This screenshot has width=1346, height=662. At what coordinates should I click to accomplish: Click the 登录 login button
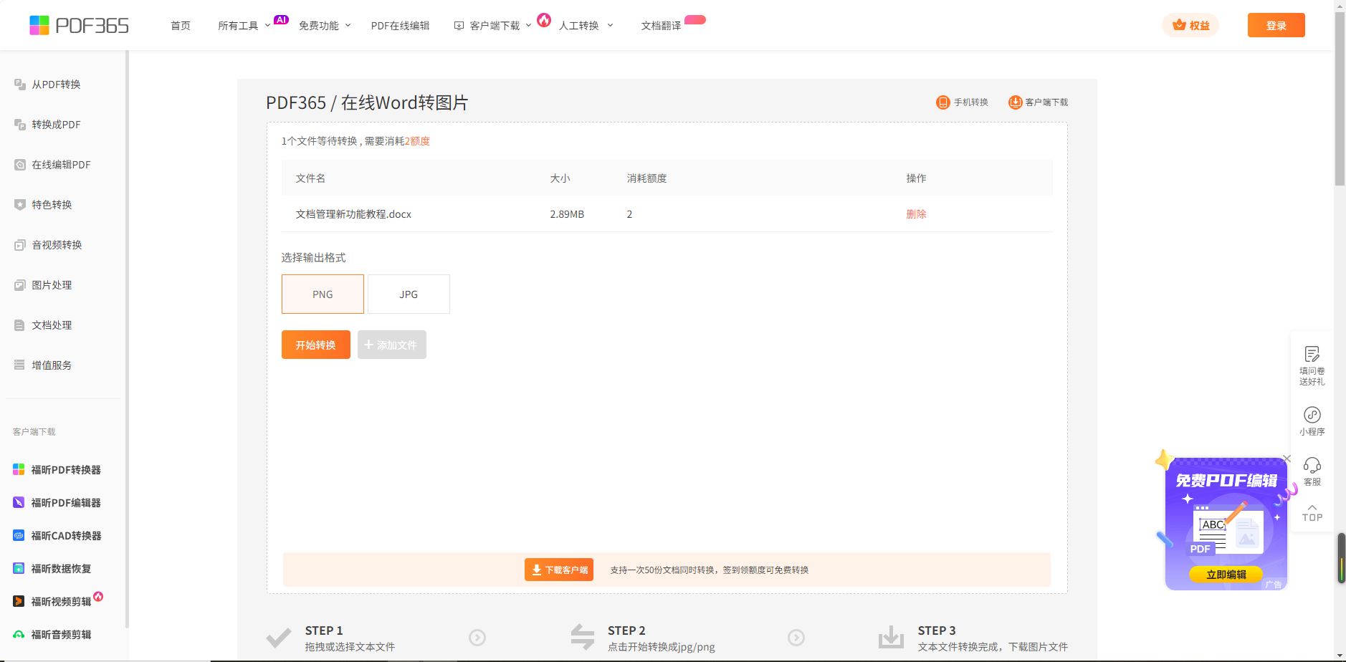1276,26
